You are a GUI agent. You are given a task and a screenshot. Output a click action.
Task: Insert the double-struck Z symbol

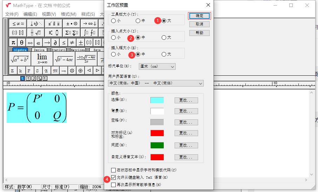tap(13, 71)
